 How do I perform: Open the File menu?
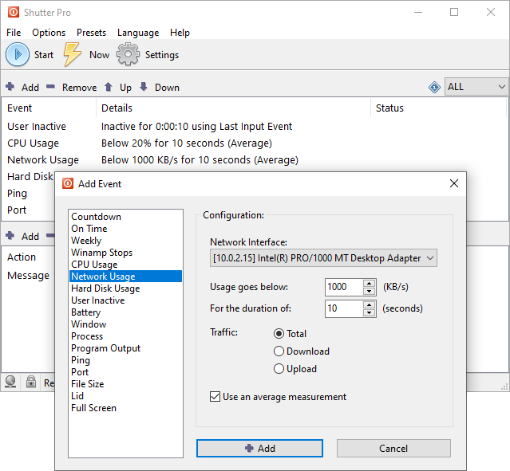14,33
